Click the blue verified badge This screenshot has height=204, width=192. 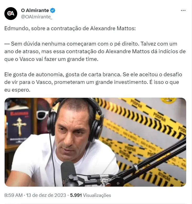pos(53,10)
